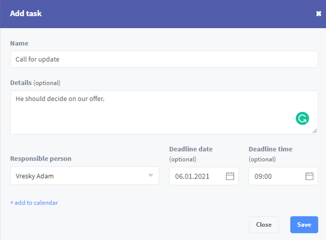Save the new task
The height and width of the screenshot is (240, 326).
pos(304,225)
